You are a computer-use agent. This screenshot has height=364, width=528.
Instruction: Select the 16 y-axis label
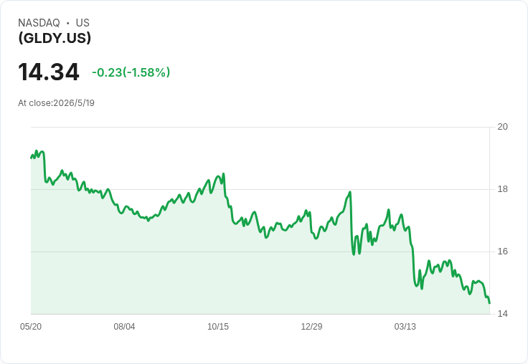point(502,252)
